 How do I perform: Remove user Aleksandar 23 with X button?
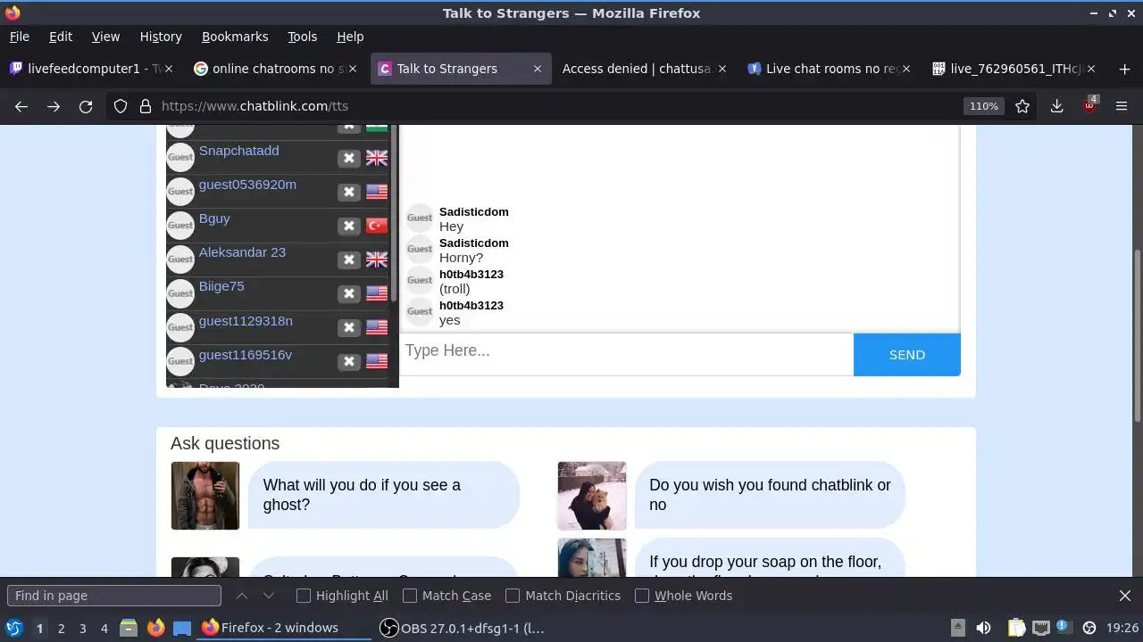[x=349, y=259]
